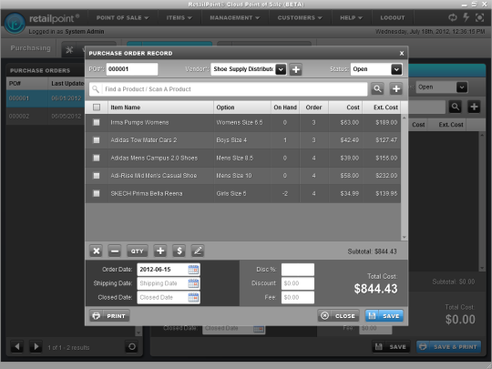Image resolution: width=492 pixels, height=369 pixels.
Task: Select purchase order 000001 in list
Action: (x=46, y=98)
